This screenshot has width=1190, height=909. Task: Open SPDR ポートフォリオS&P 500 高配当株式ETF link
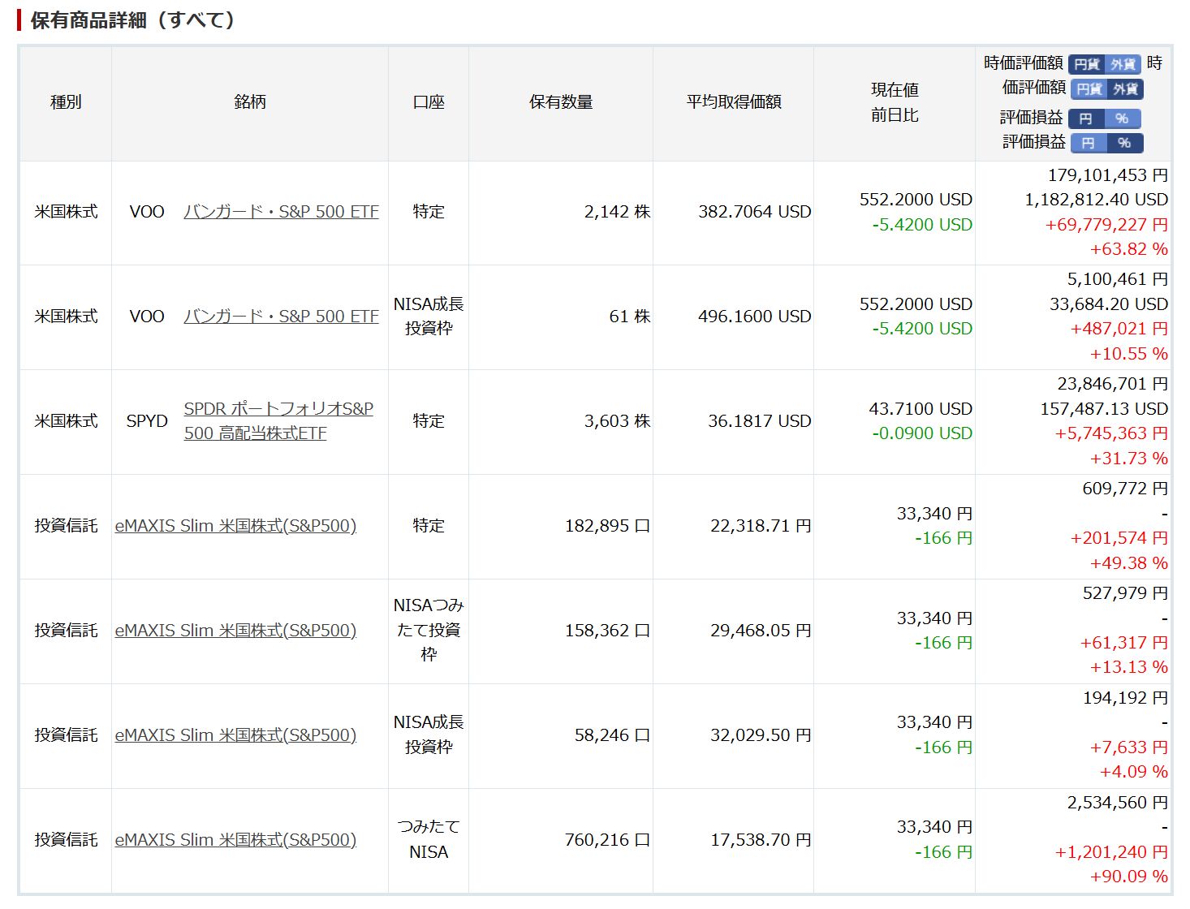(278, 420)
